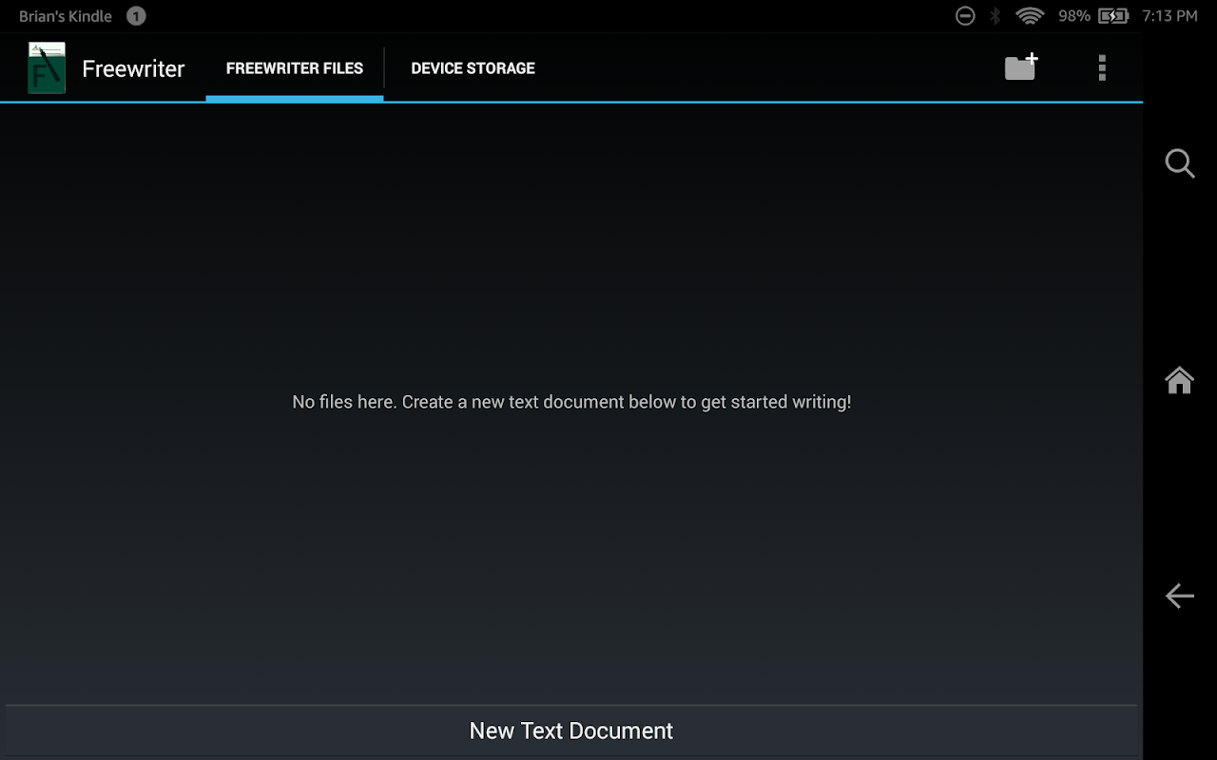Tap the battery charging icon

[1113, 16]
